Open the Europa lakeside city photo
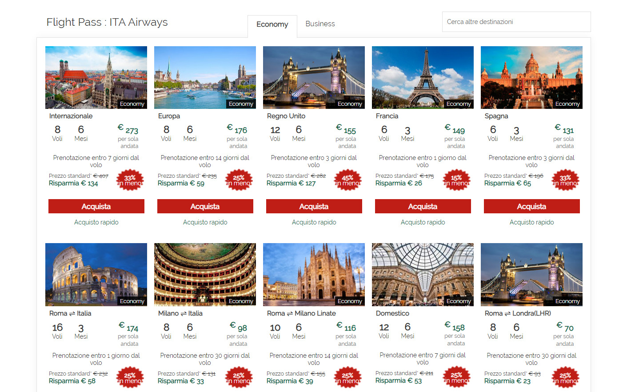 click(x=205, y=77)
